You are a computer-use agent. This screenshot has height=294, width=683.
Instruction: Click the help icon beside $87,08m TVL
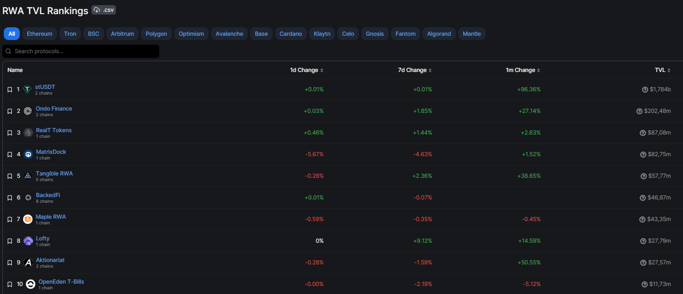[642, 133]
